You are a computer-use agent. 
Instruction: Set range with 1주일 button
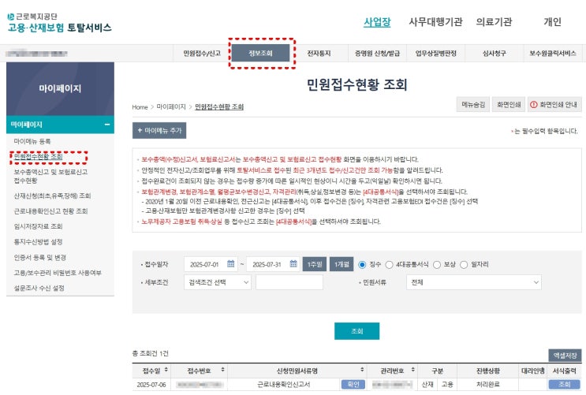click(x=315, y=264)
